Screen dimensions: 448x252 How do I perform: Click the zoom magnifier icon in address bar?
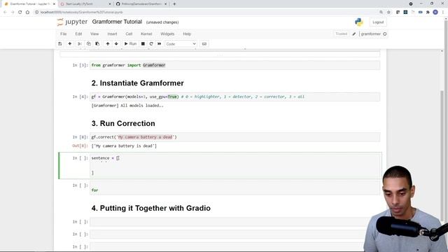381,13
